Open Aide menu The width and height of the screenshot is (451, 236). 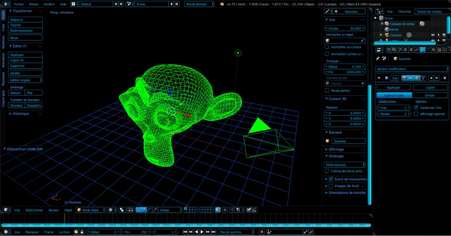pos(63,4)
